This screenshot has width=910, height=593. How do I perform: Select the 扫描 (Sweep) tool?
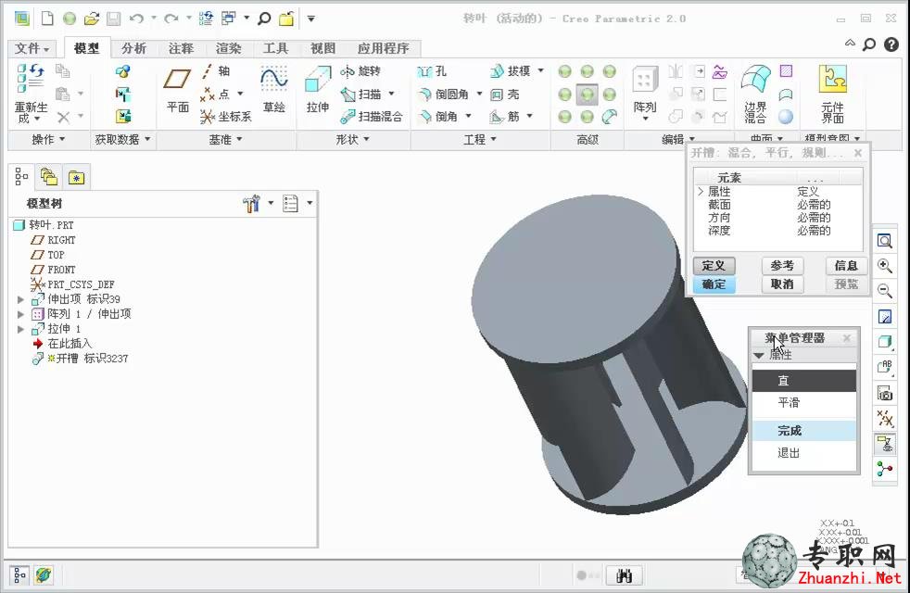(361, 94)
